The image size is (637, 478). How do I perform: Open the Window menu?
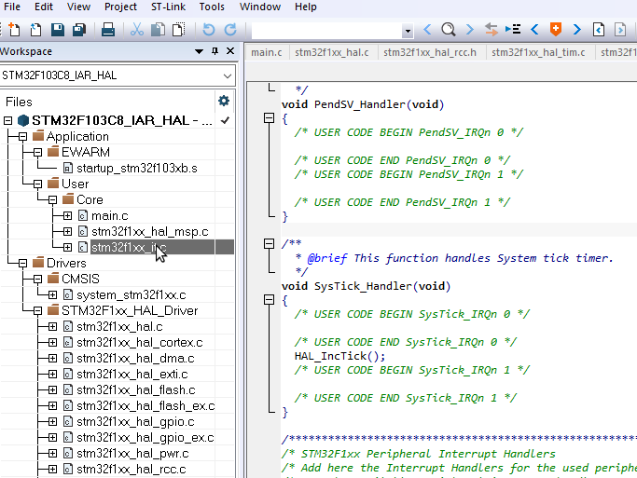click(x=260, y=7)
